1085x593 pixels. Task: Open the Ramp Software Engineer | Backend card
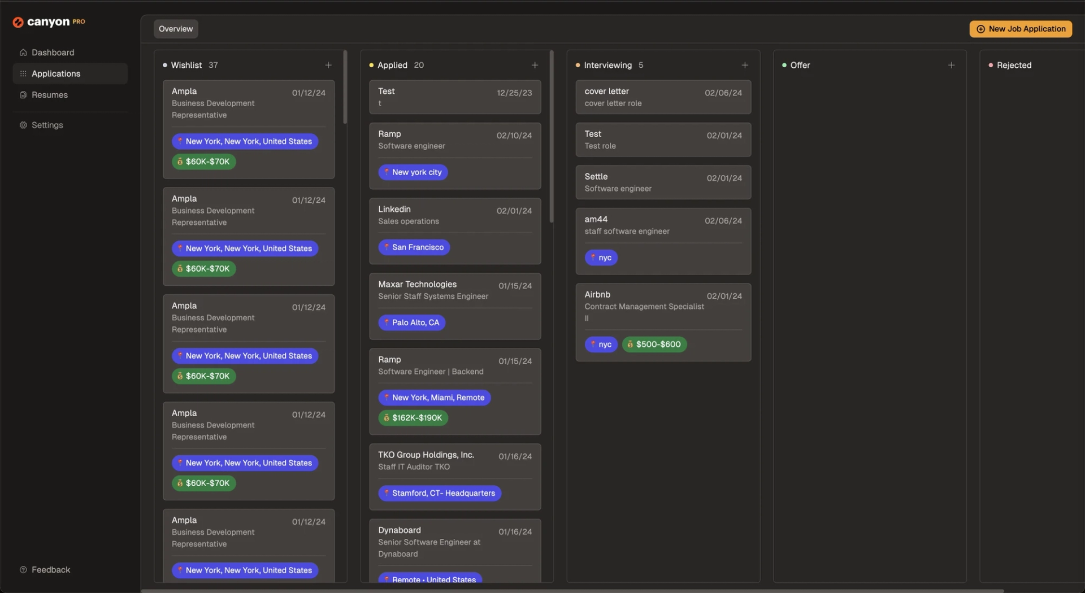point(455,391)
